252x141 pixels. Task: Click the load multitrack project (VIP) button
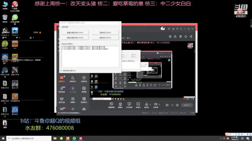click(75, 38)
